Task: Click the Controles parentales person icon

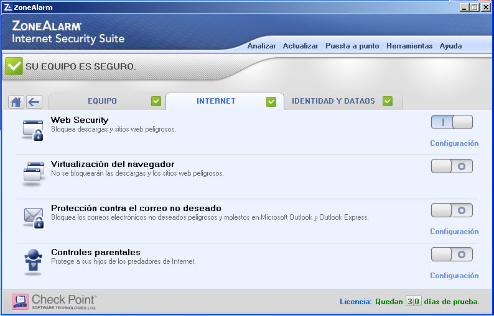Action: tap(33, 262)
